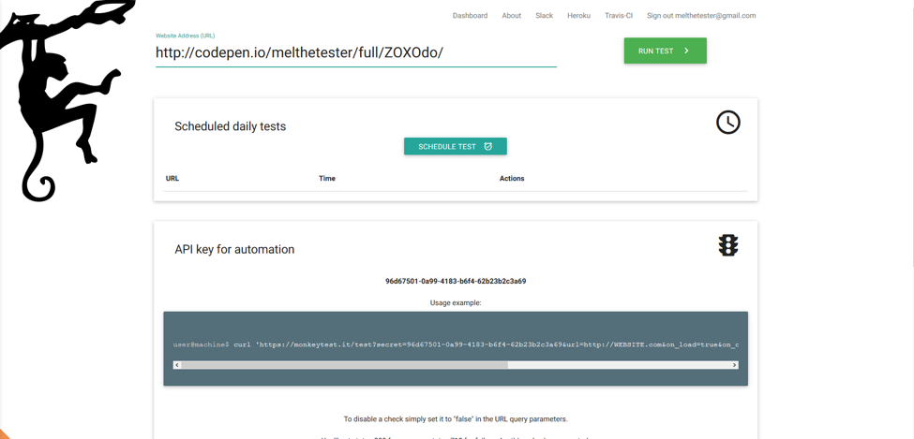Click the 'To disable a check' instruction text

[x=456, y=419]
